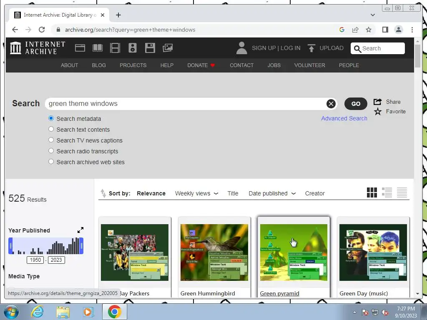Reload the page in Chrome

pos(42,30)
